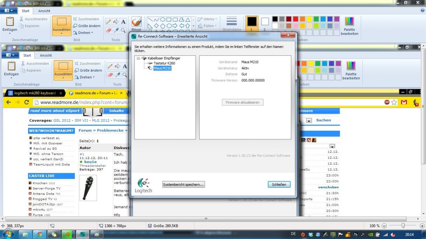Click the Inhalte menu item on readmore page
426x239 pixels.
pos(116,111)
